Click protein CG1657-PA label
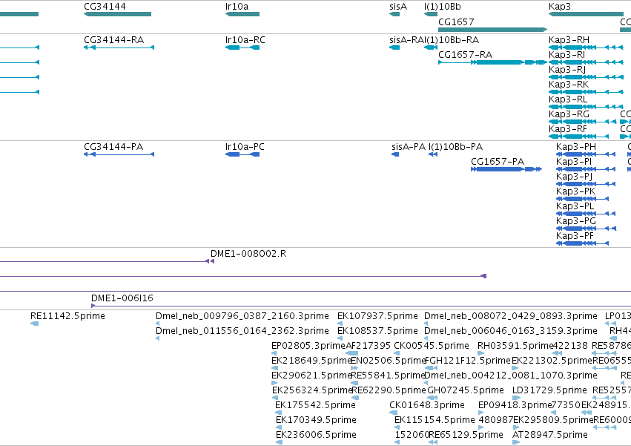The height and width of the screenshot is (446, 631). coord(498,162)
